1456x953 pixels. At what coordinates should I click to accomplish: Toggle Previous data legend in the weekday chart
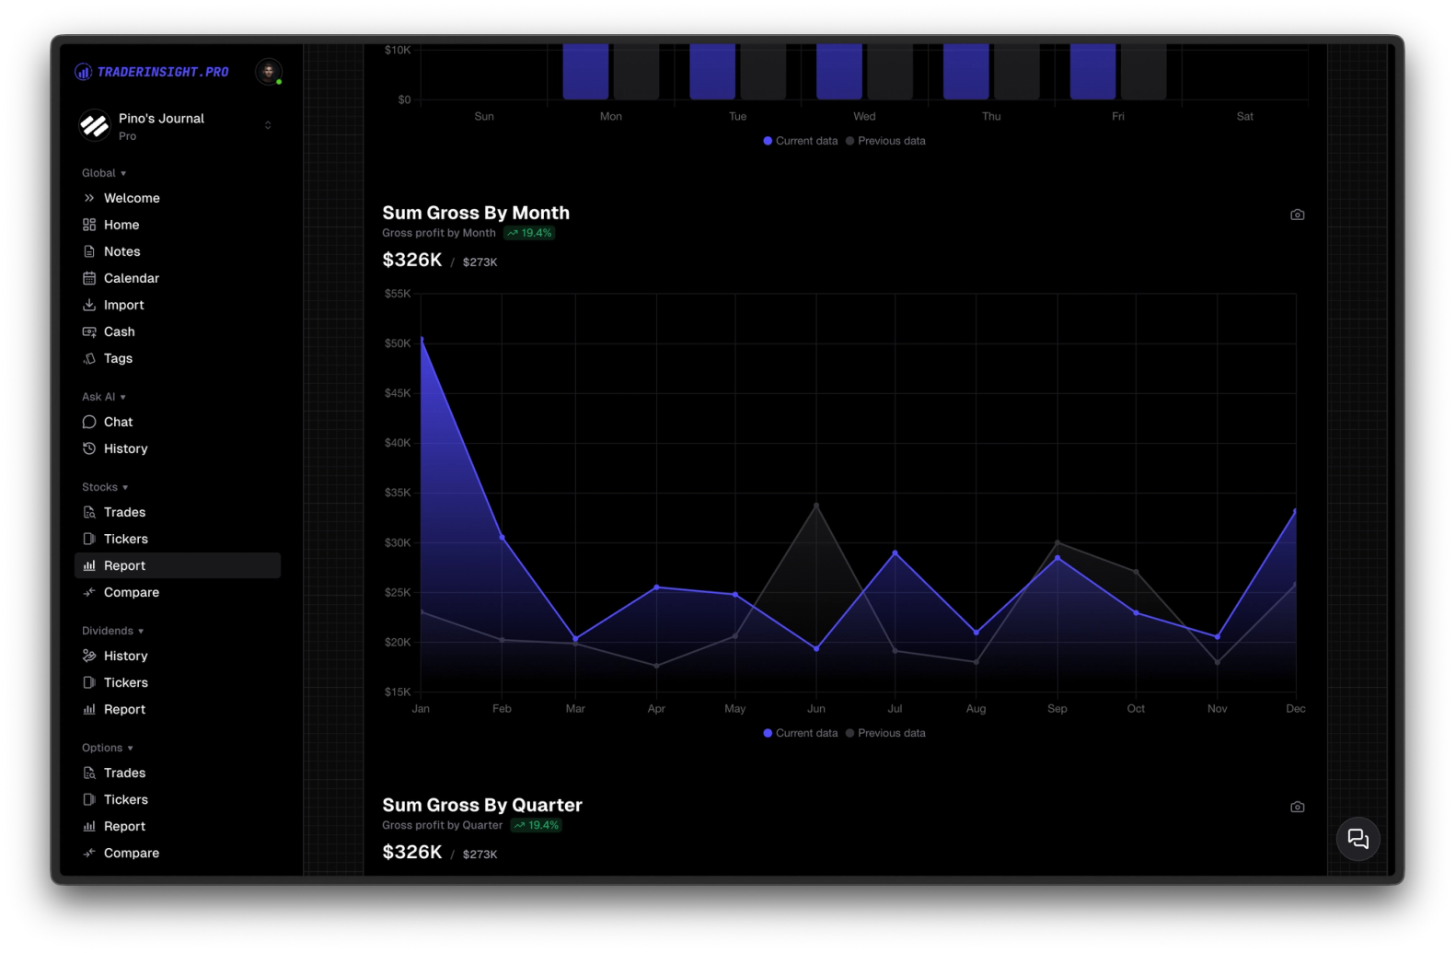(x=885, y=141)
